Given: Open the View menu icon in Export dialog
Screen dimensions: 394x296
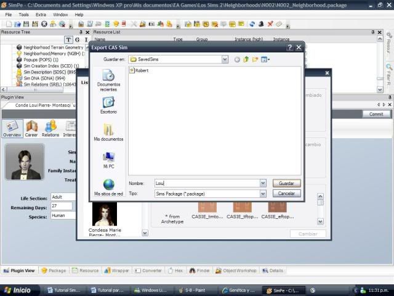Looking at the screenshot, I should pos(265,59).
